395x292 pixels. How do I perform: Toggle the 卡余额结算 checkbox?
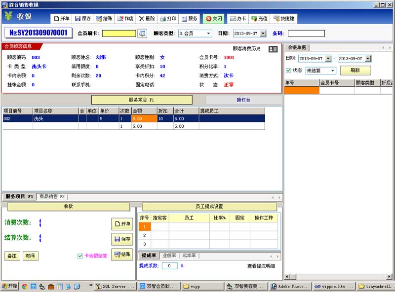(80, 256)
